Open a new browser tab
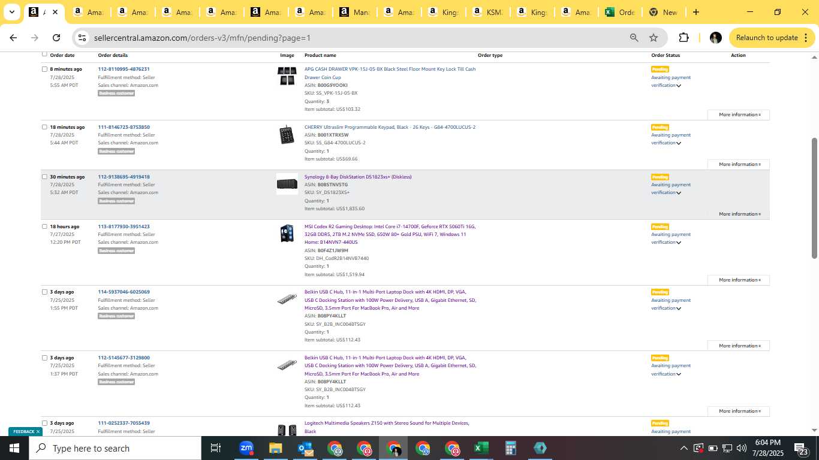The width and height of the screenshot is (819, 460). 695,12
